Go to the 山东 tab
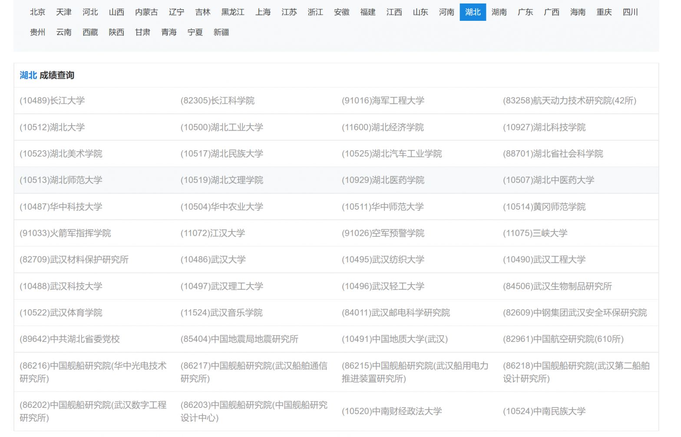The image size is (681, 437). 420,12
